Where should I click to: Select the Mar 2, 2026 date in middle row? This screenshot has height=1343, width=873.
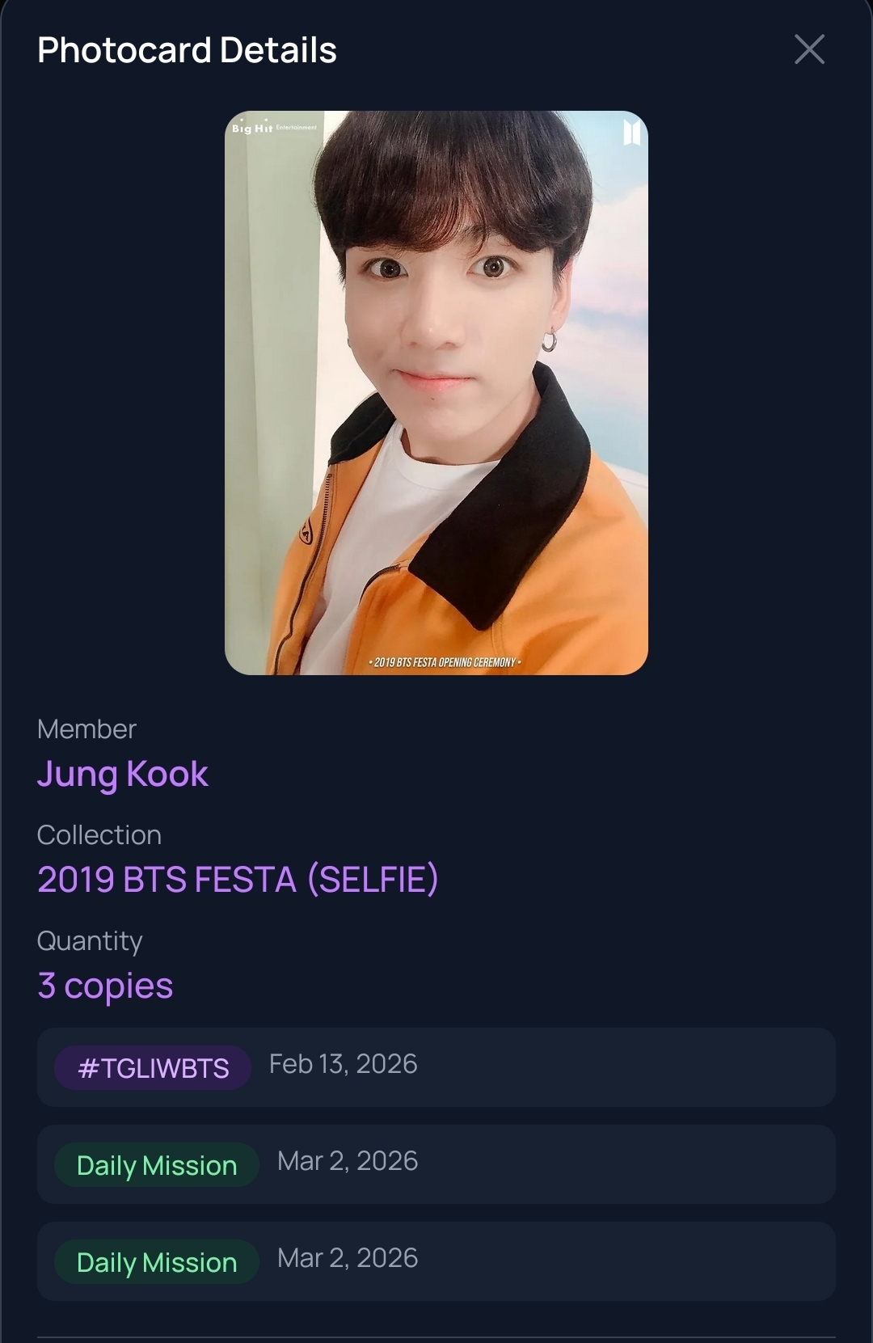pyautogui.click(x=348, y=1161)
